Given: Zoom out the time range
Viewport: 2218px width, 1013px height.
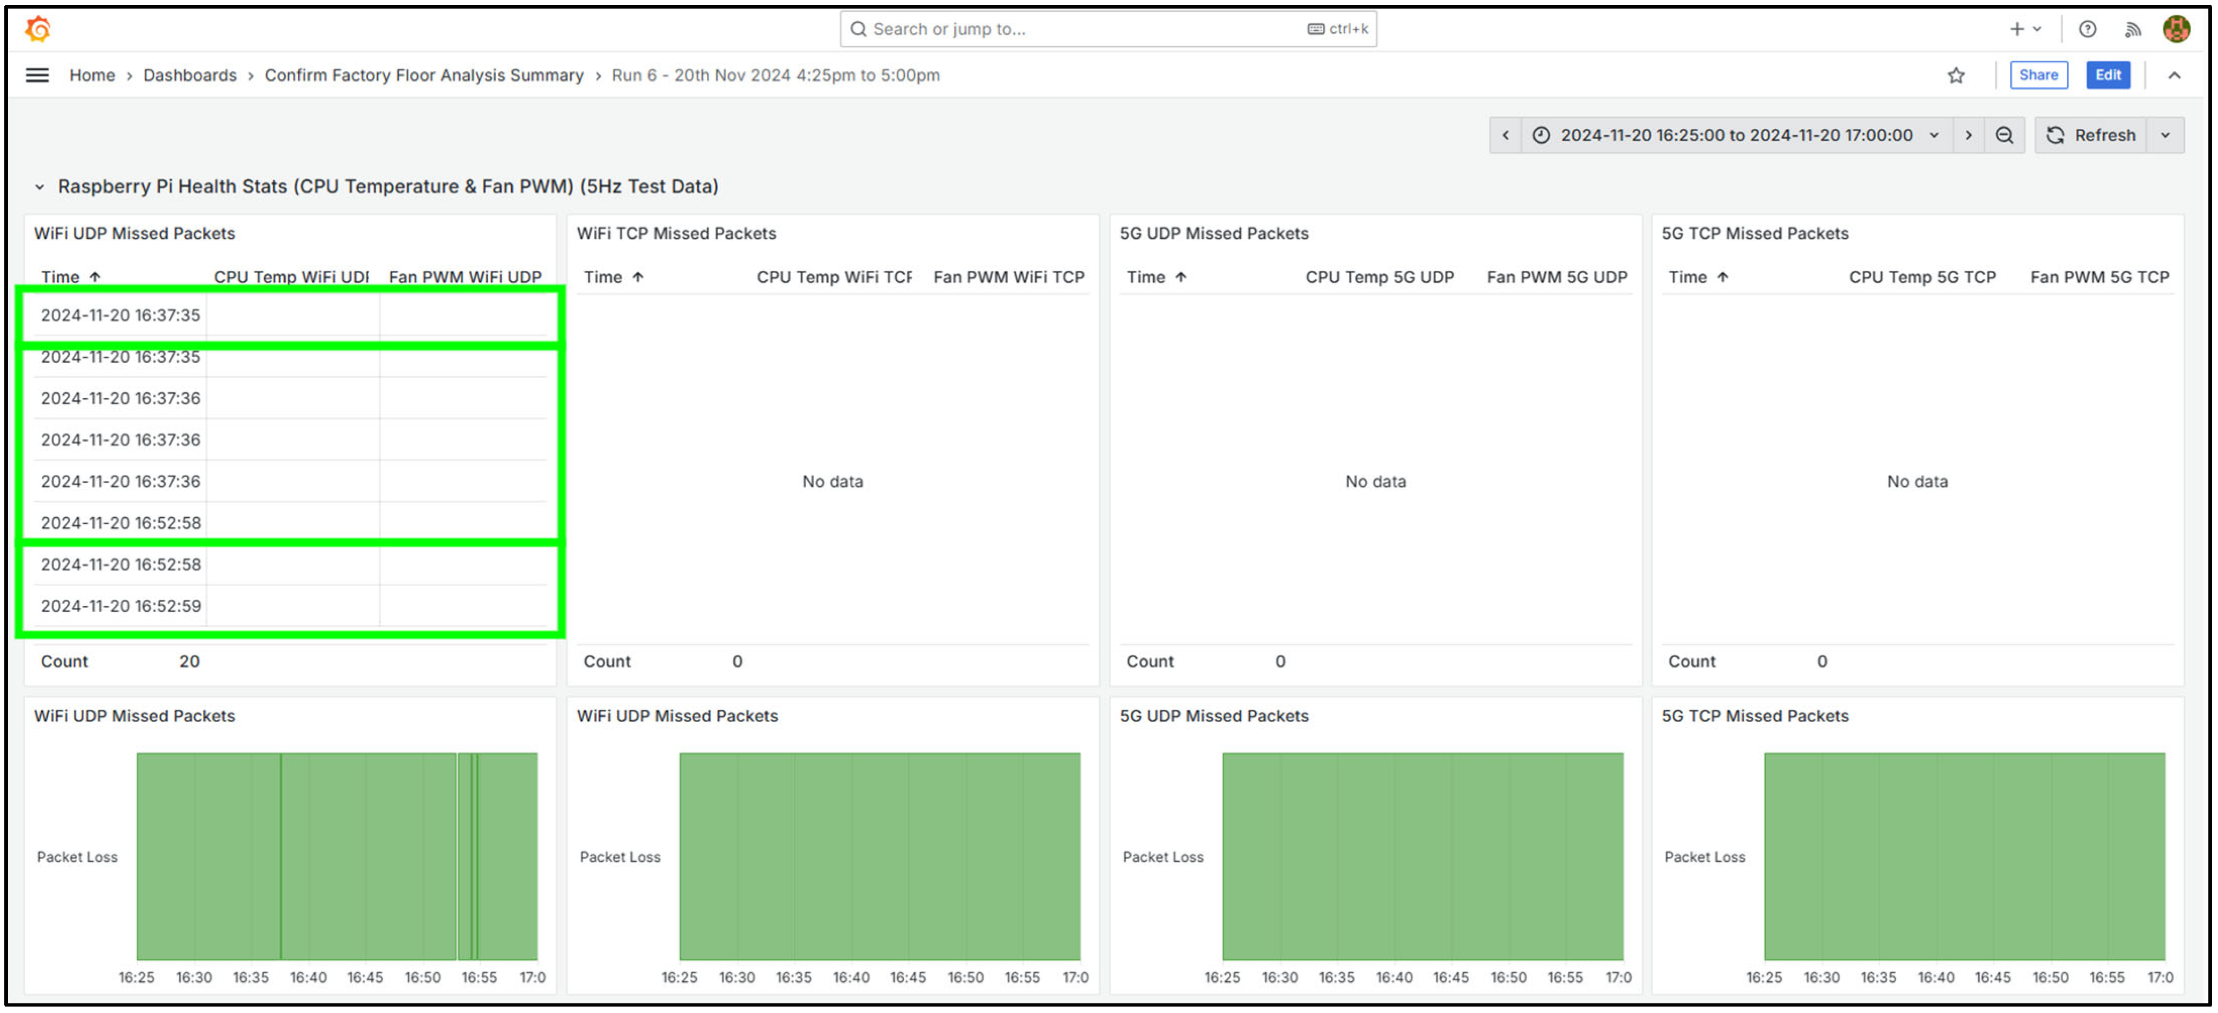Looking at the screenshot, I should coord(2003,135).
